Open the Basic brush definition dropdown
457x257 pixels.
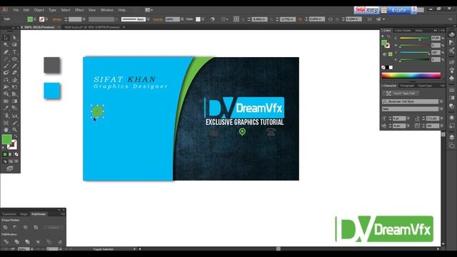[x=148, y=19]
